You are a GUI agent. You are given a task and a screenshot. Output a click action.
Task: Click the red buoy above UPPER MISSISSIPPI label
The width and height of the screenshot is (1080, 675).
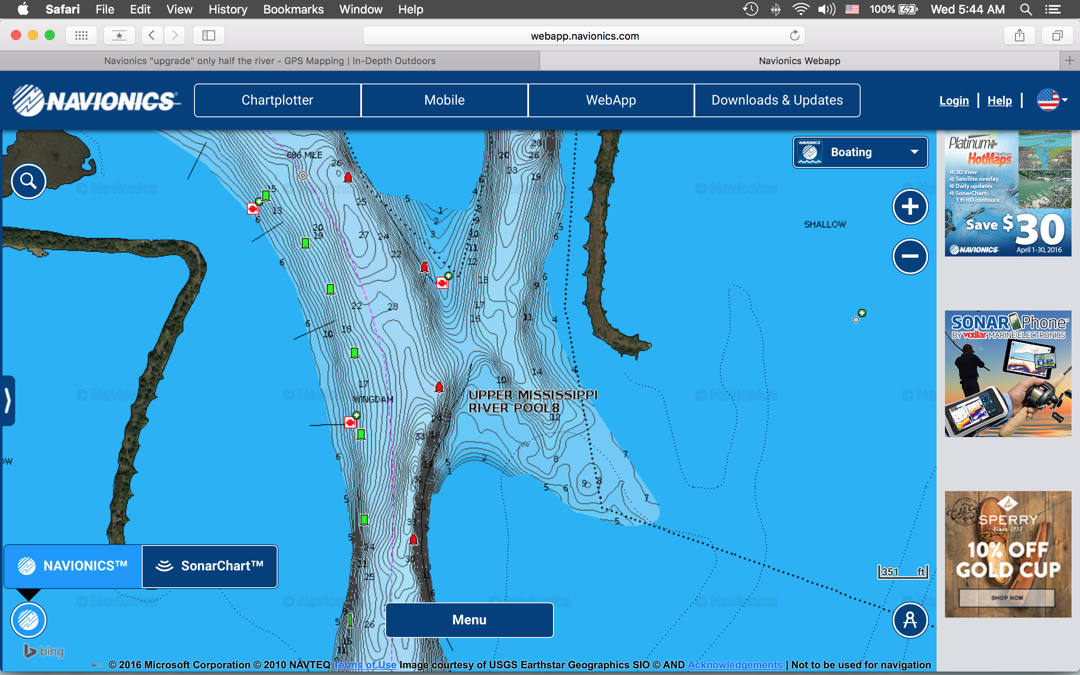point(439,386)
